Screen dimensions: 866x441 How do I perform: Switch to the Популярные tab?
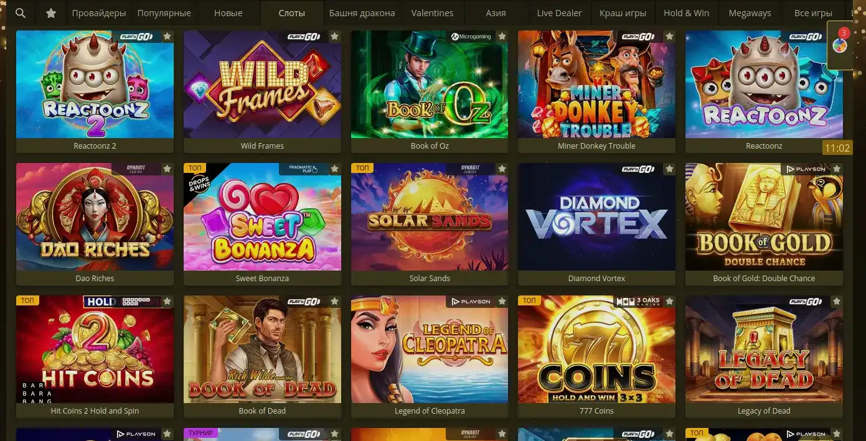pos(164,13)
